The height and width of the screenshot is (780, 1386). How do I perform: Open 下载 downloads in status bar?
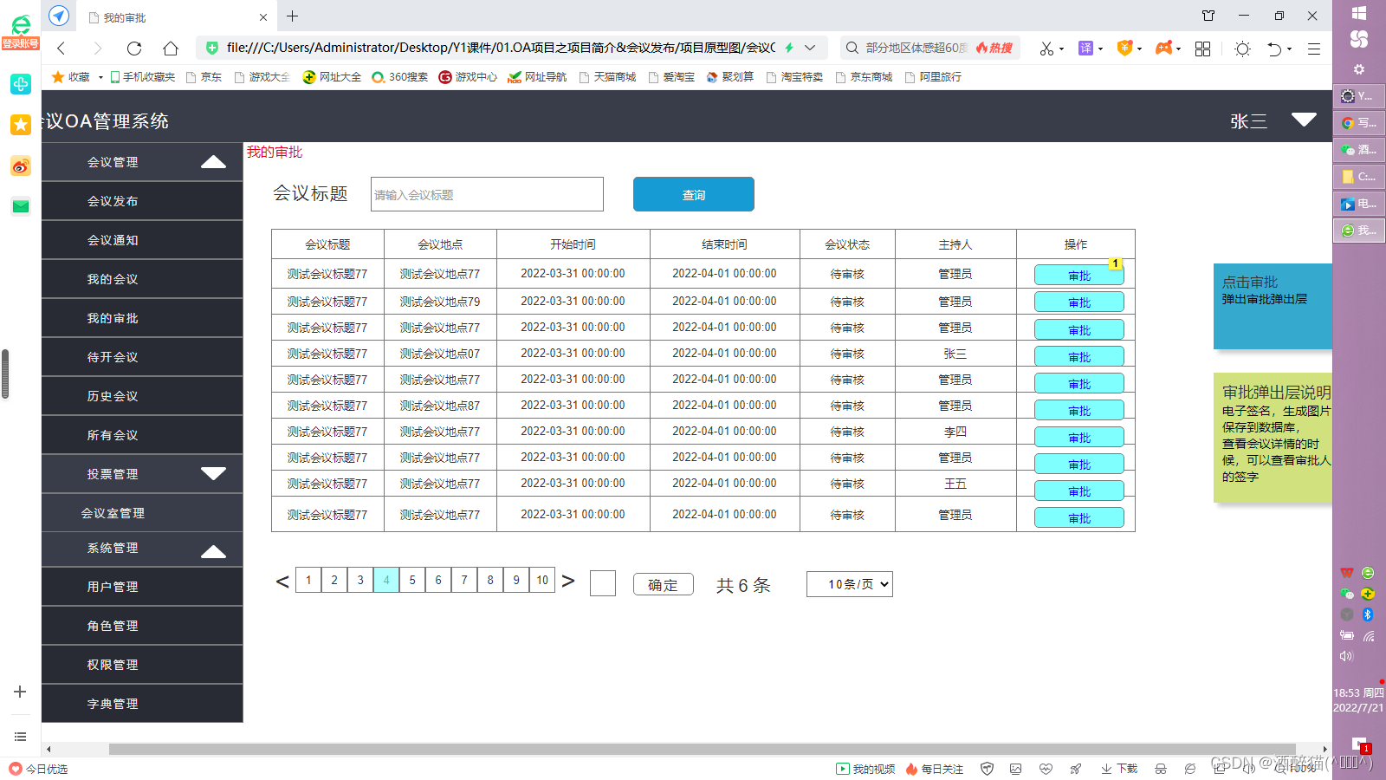1119,769
